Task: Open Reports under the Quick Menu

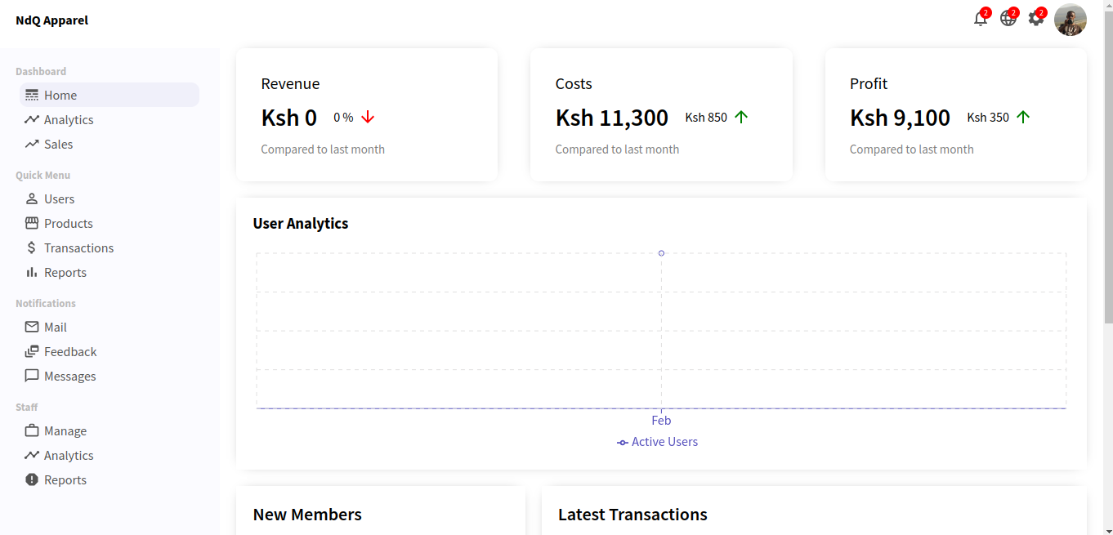Action: 65,272
